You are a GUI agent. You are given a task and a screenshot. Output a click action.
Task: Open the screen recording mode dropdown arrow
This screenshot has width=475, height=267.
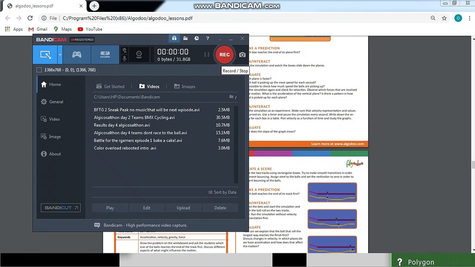[60, 55]
